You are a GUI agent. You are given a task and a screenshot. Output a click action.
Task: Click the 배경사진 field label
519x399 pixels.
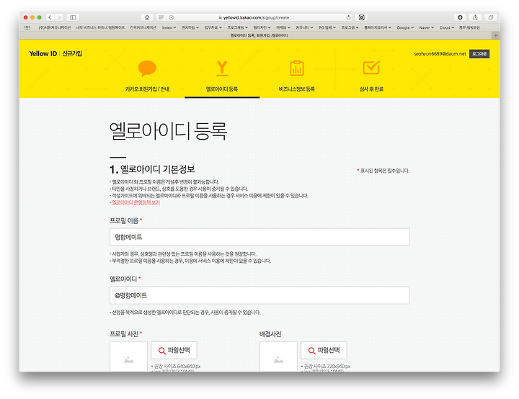coord(270,334)
